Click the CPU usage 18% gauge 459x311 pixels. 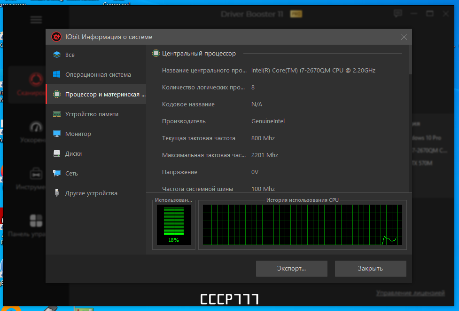click(173, 225)
